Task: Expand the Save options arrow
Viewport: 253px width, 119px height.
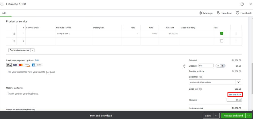Action: pos(216,116)
